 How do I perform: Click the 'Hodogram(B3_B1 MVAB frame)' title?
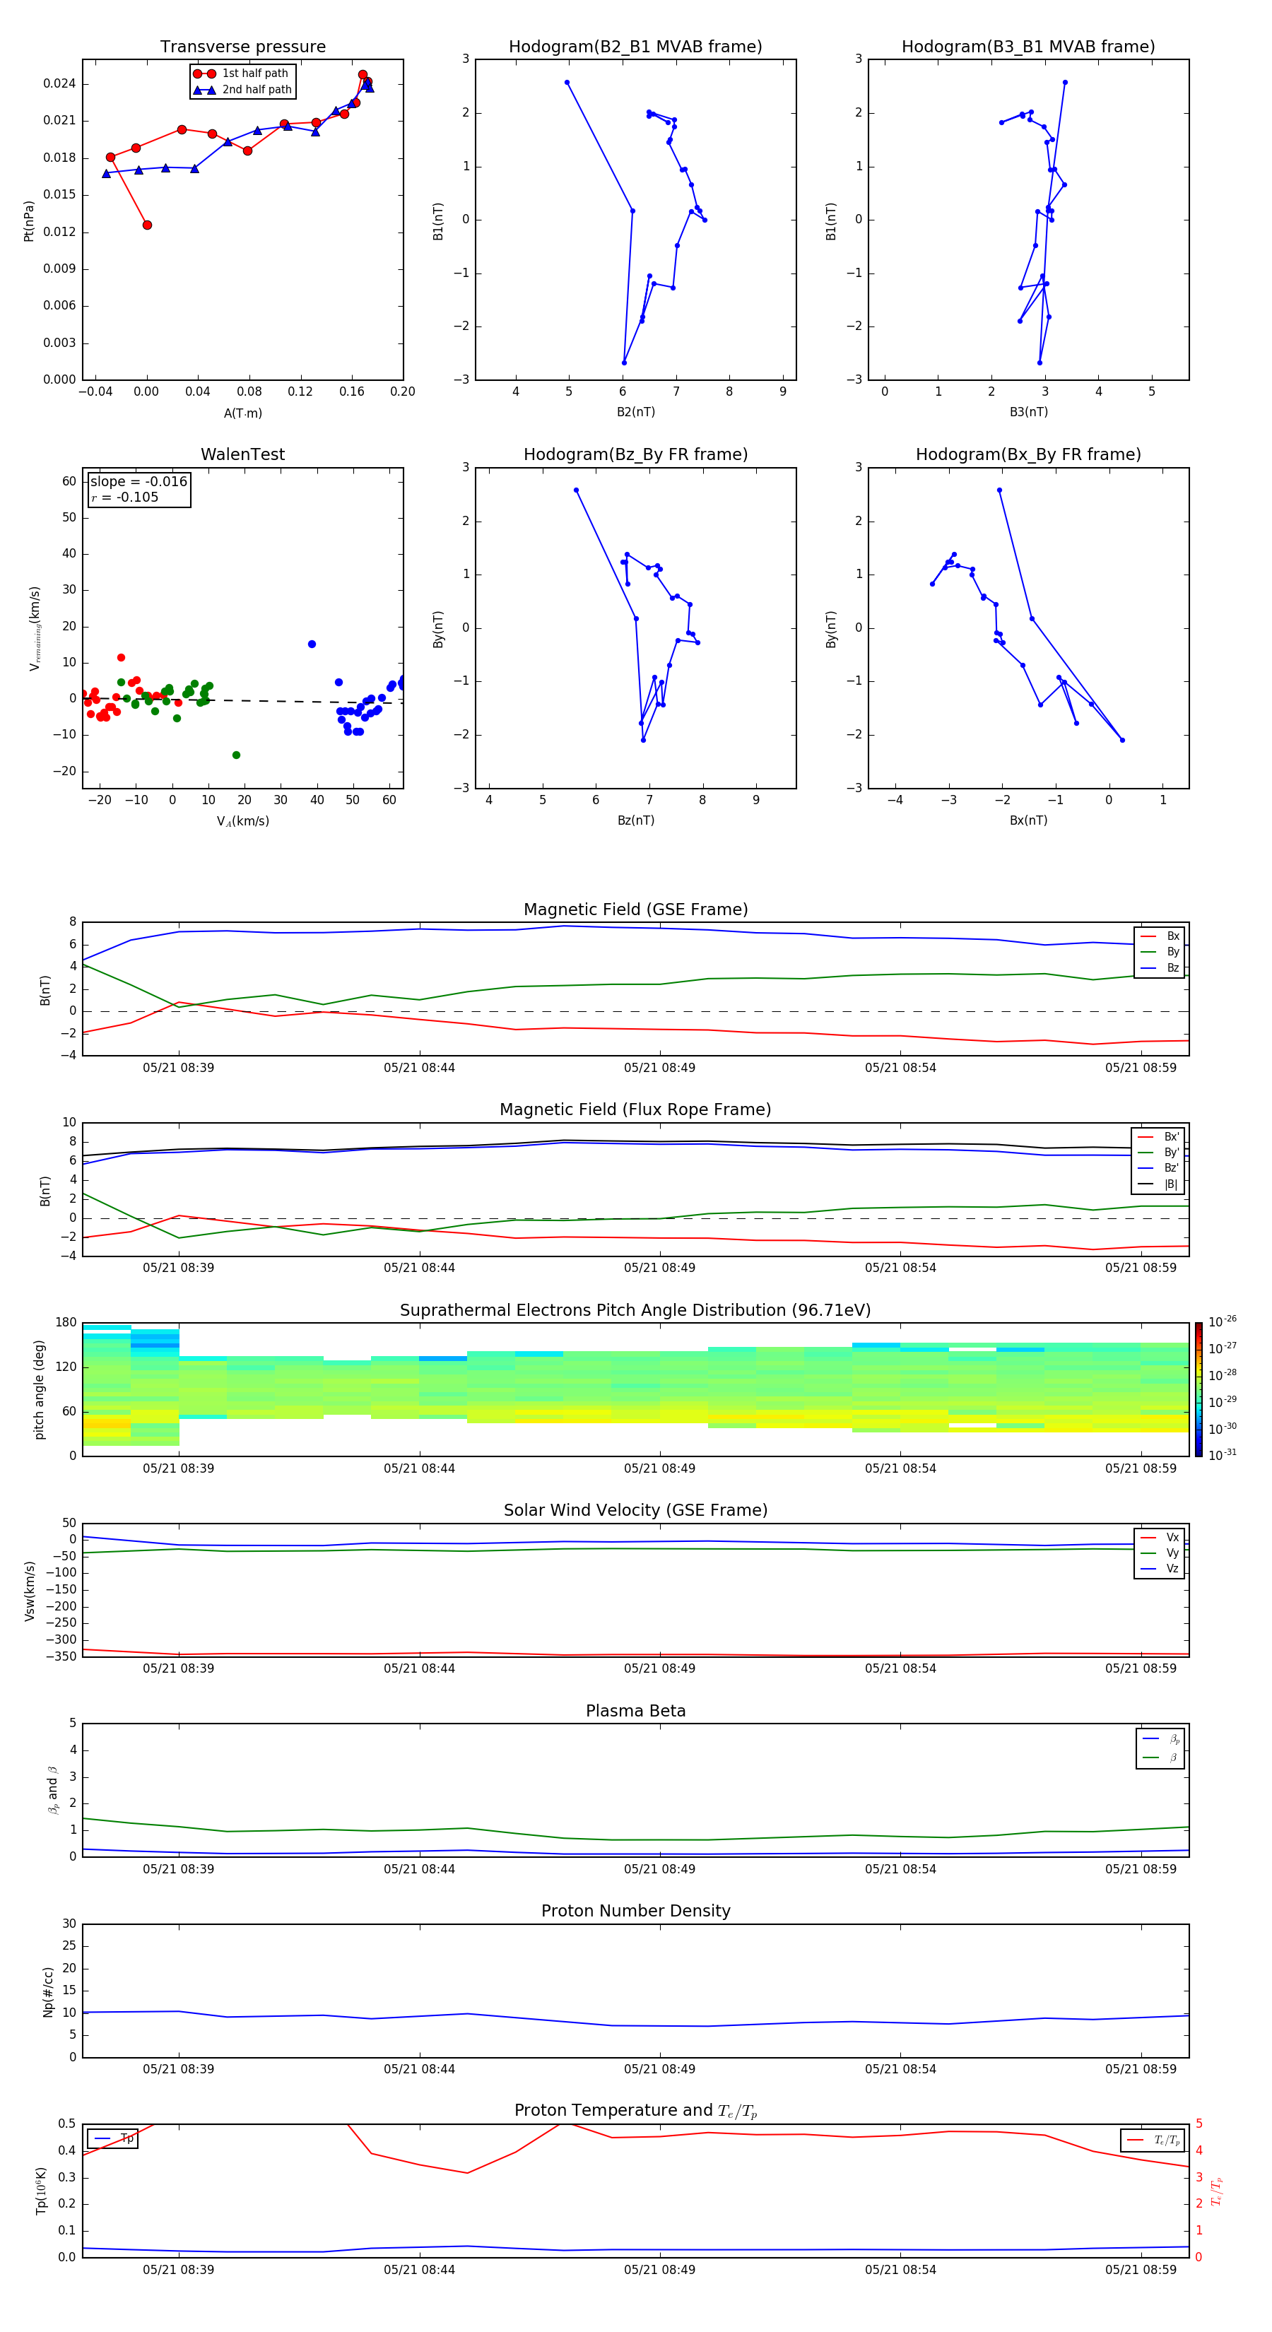[1028, 46]
